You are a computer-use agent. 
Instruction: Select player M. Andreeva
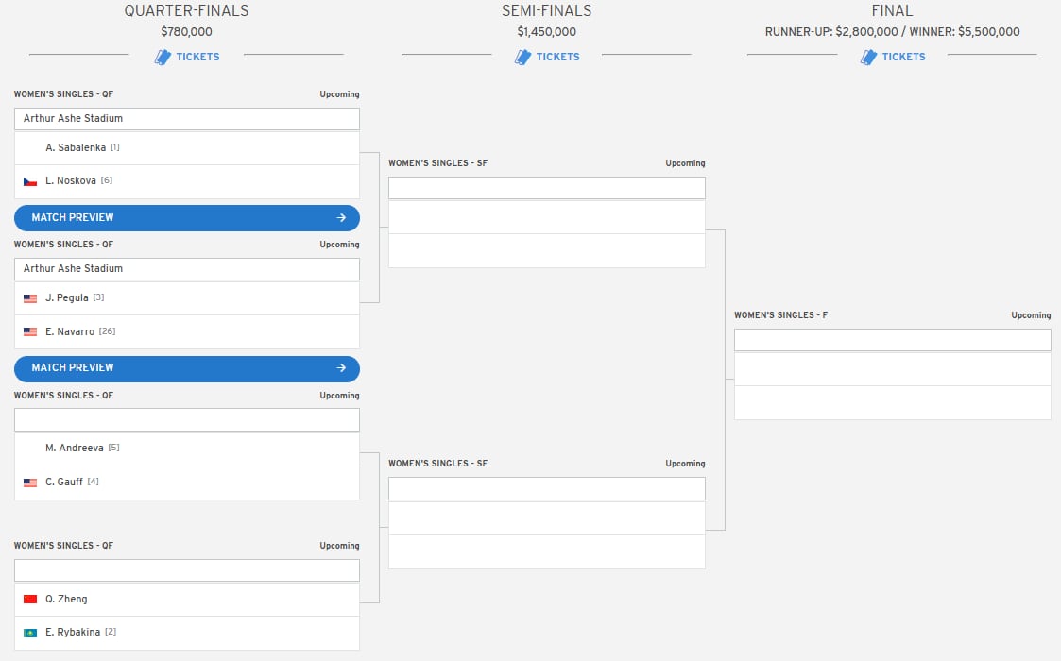point(75,448)
